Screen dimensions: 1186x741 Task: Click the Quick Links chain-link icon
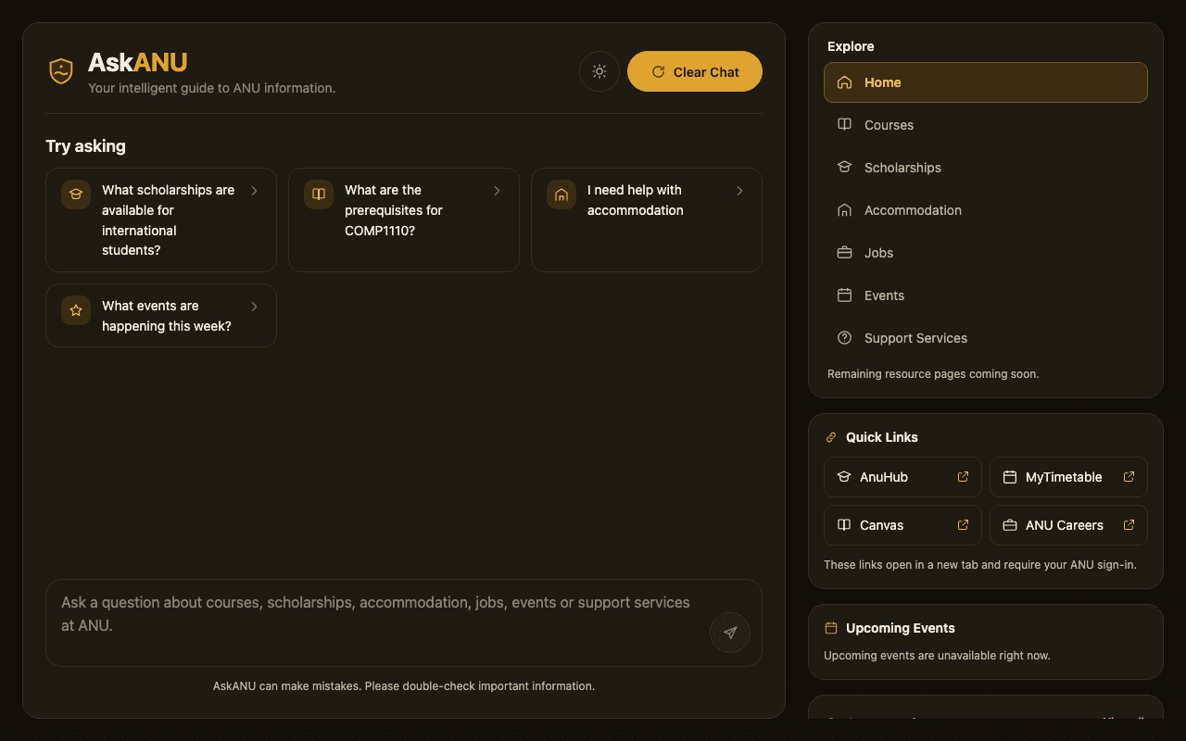(830, 437)
